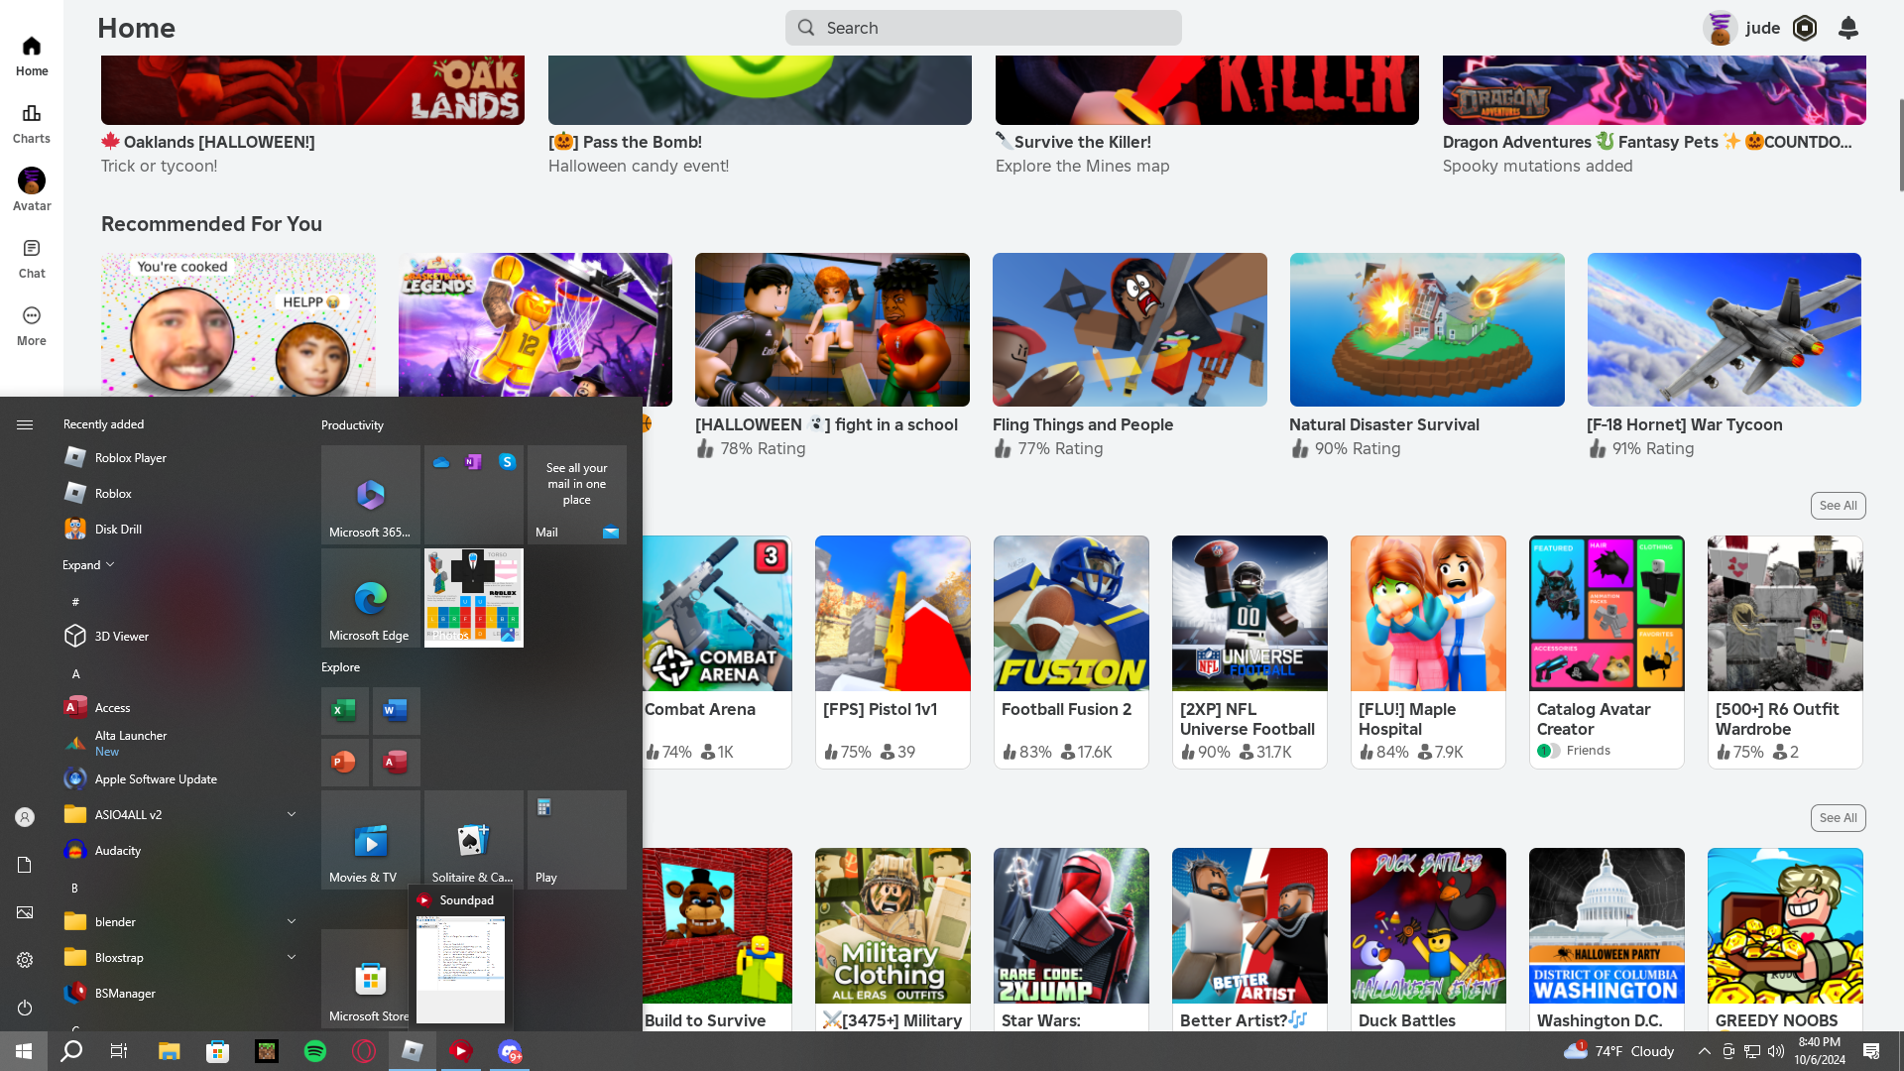The image size is (1904, 1071).
Task: Open Natural Disaster Survival thumbnail
Action: coord(1427,329)
